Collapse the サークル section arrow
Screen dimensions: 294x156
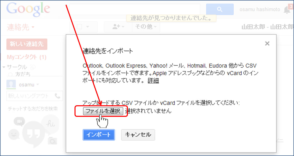click(4, 67)
